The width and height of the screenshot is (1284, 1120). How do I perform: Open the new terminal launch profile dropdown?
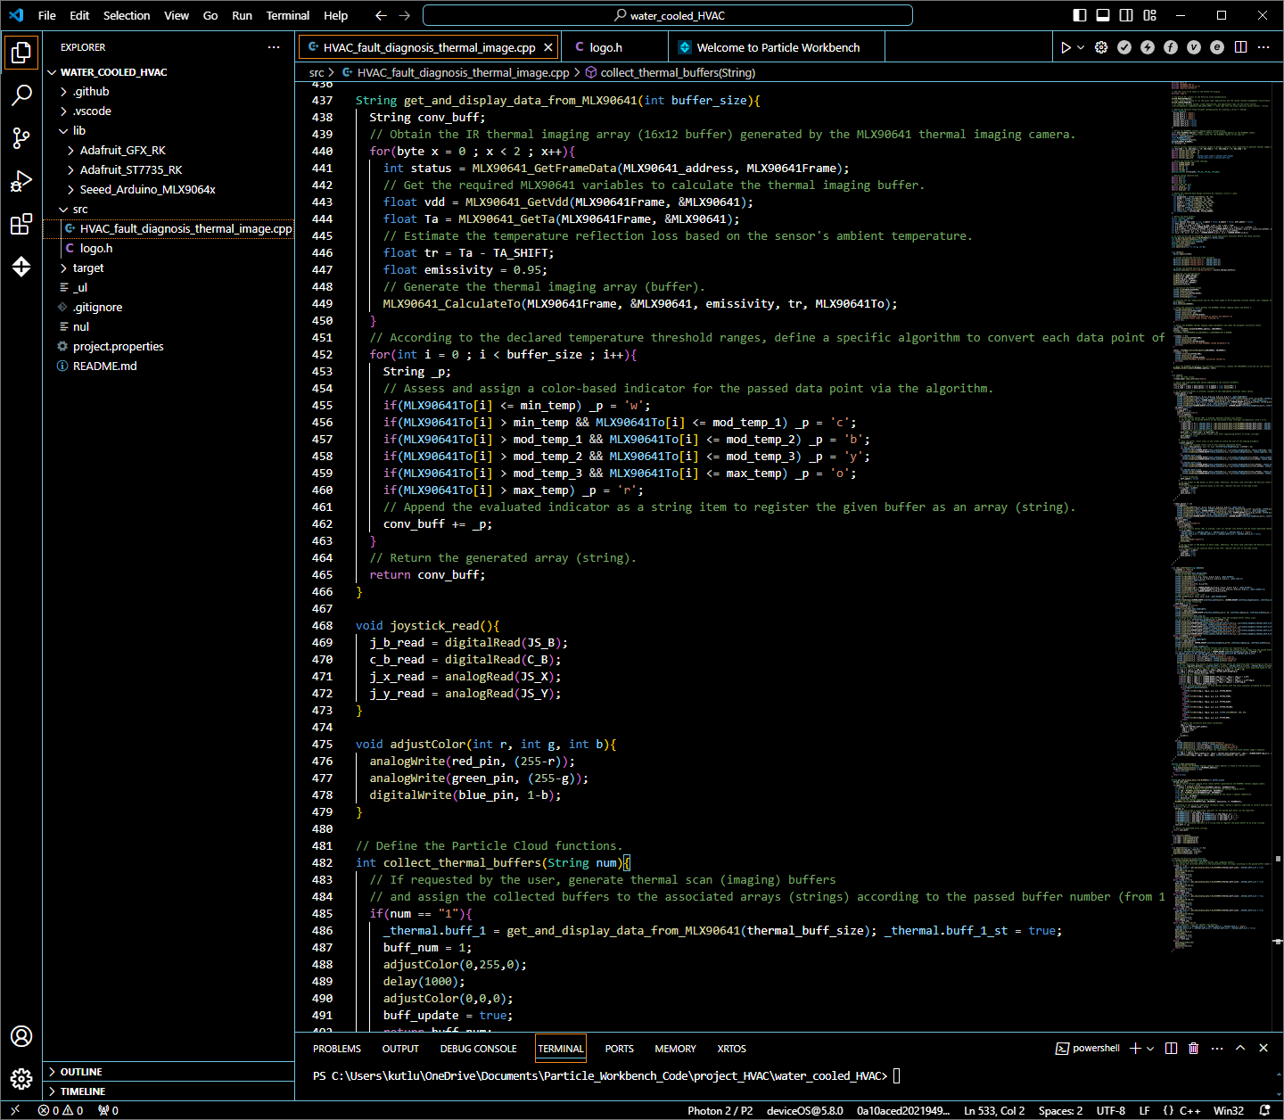click(x=1150, y=1049)
